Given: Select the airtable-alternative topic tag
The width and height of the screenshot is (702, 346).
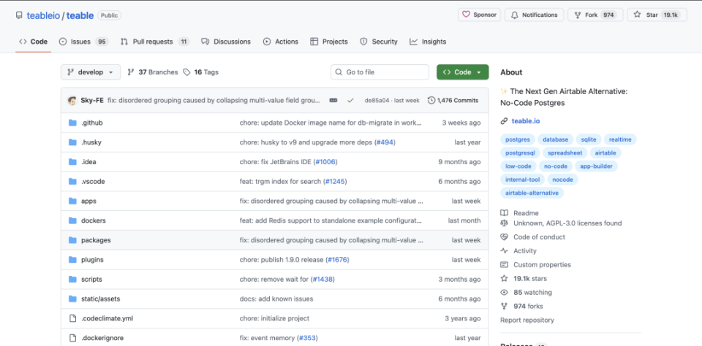Looking at the screenshot, I should pos(532,193).
